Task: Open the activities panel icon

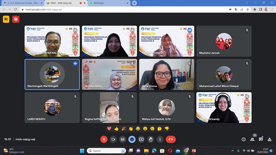Action: (x=270, y=139)
